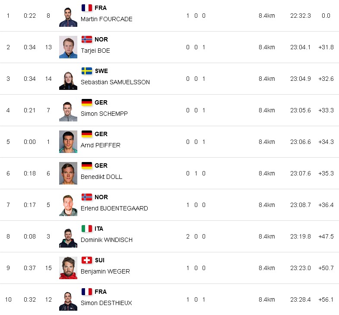
Task: Open Martin Fourcade's profile photo
Action: (x=68, y=16)
